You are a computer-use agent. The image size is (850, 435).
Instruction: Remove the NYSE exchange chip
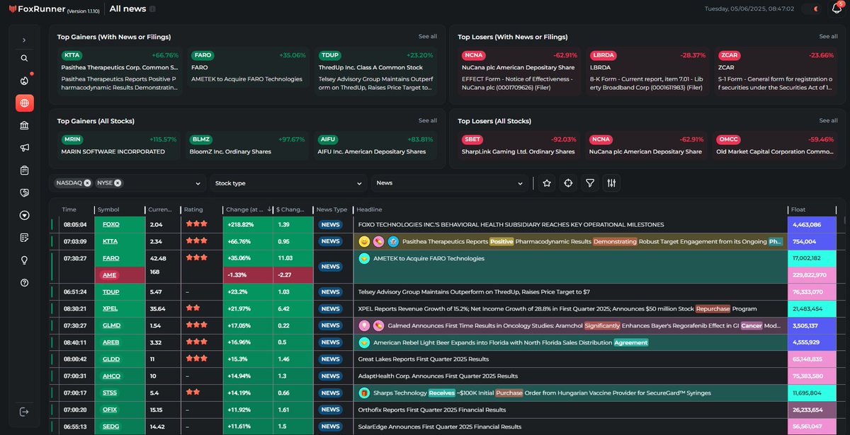click(x=118, y=182)
